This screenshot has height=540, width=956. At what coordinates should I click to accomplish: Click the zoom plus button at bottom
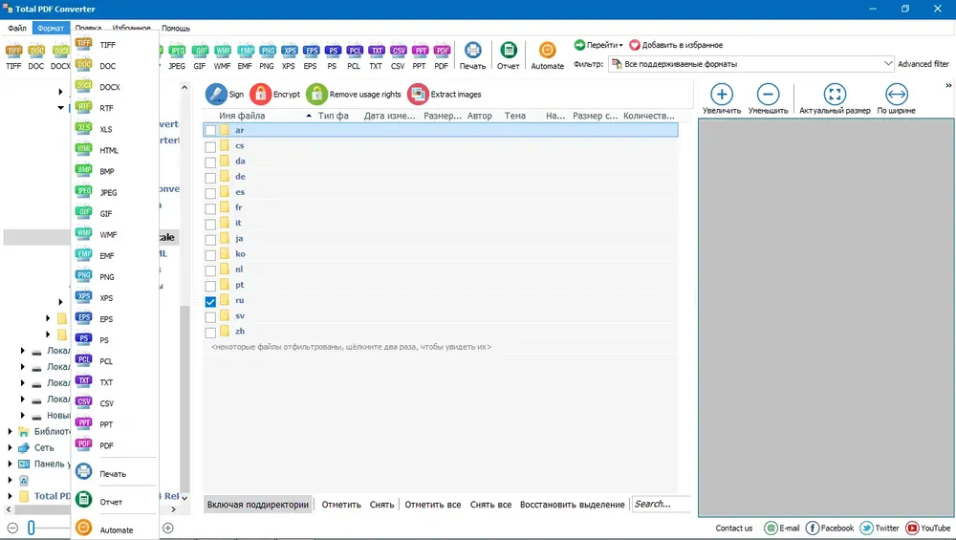point(168,528)
